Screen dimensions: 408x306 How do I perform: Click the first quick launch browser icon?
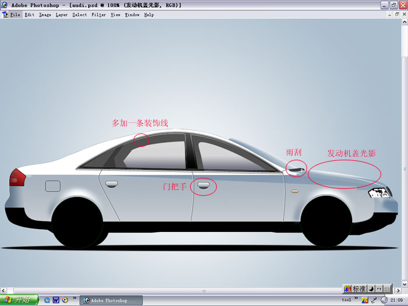pos(47,300)
